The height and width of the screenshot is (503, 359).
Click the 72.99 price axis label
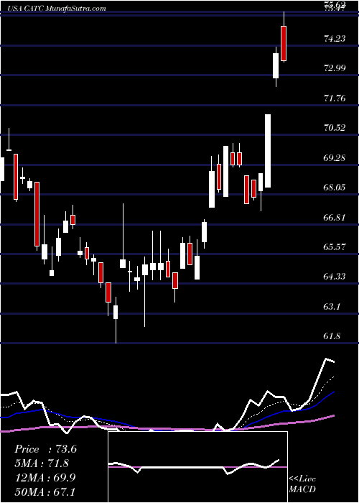pyautogui.click(x=335, y=68)
